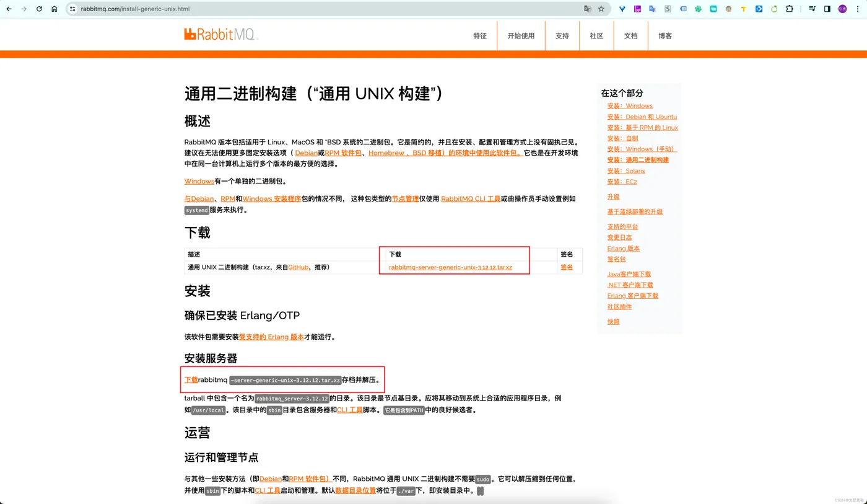Open sidebar link 社区插件
The image size is (867, 504).
(619, 307)
